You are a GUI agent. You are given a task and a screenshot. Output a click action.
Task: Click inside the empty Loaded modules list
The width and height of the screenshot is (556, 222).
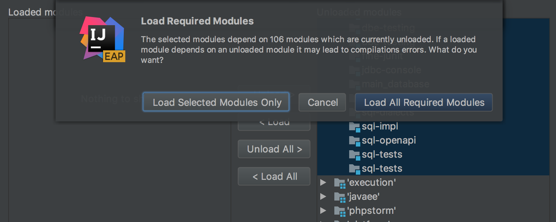pos(119,170)
